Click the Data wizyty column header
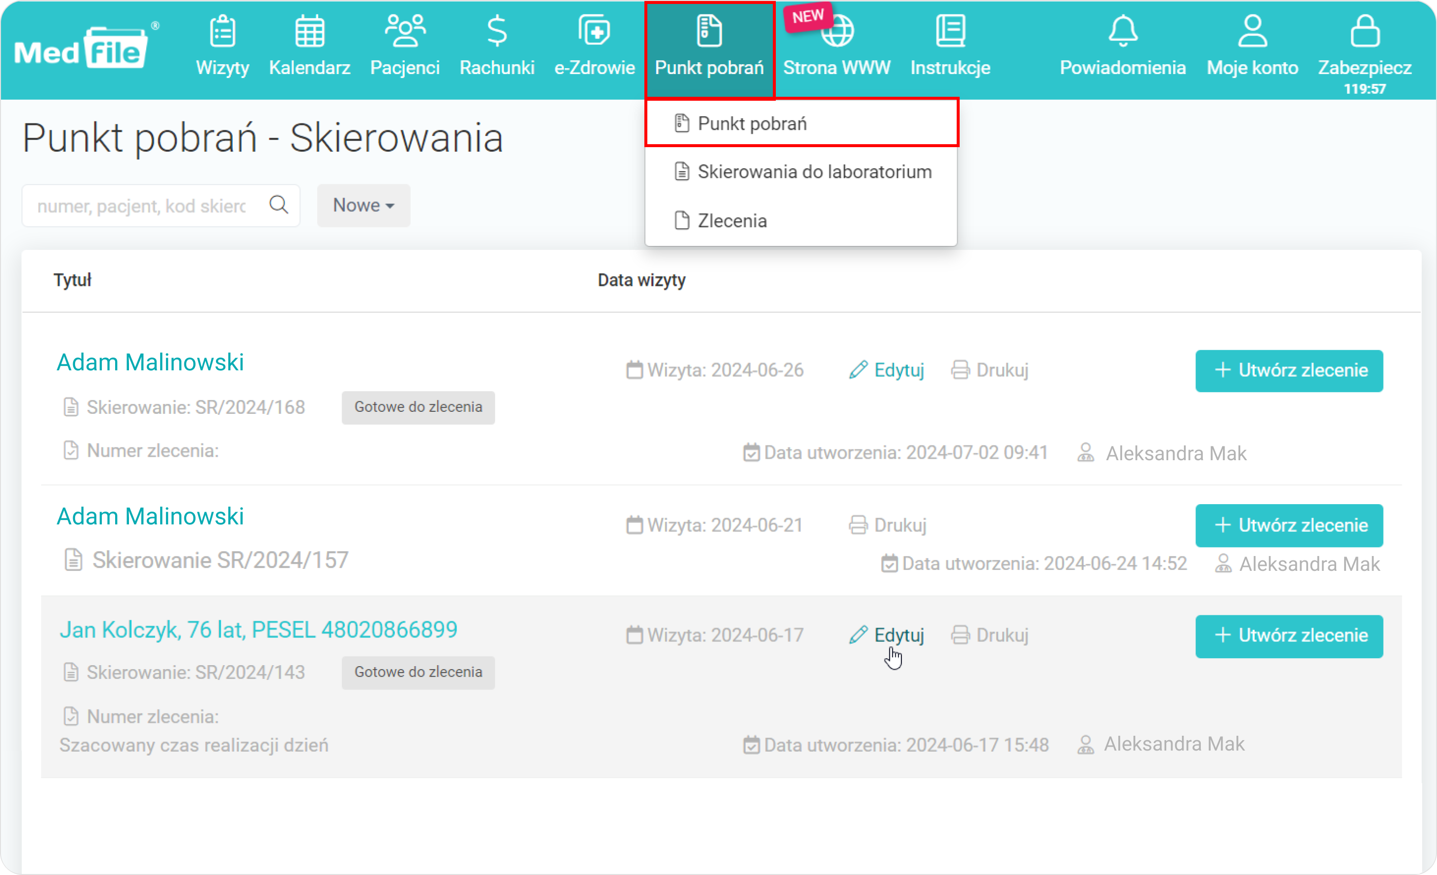 641,280
